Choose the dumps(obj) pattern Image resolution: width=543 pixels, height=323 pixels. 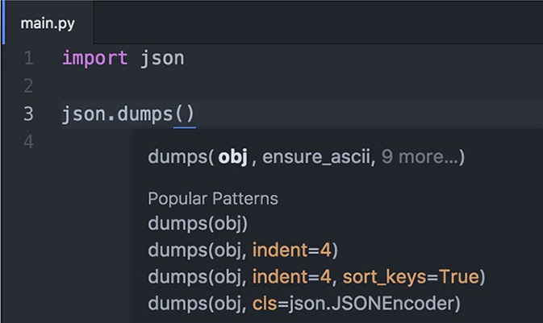point(198,223)
